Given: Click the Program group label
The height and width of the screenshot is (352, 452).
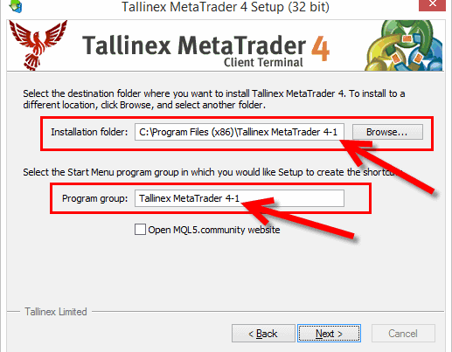Looking at the screenshot, I should (x=94, y=198).
